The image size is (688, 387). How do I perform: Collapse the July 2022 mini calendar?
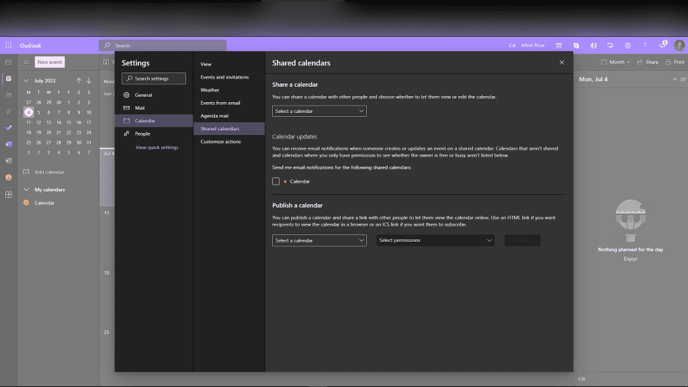point(26,81)
